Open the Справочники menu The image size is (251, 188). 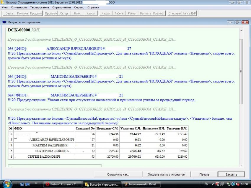point(61,7)
